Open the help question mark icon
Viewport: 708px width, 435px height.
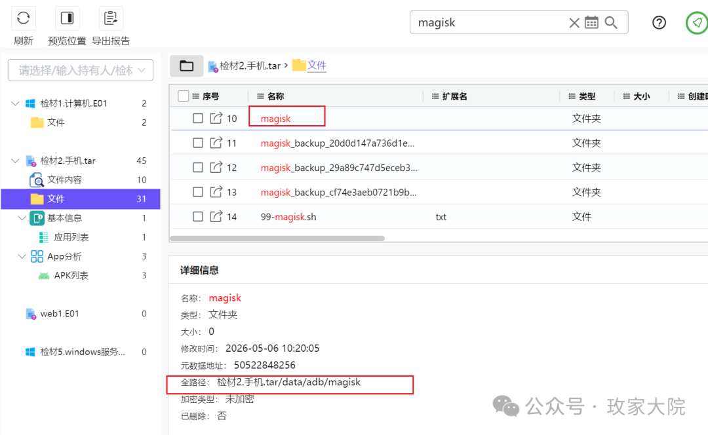click(x=659, y=22)
